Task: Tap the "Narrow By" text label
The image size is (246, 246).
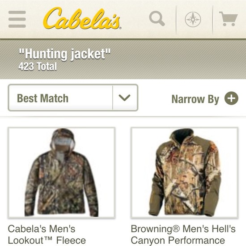Action: [x=195, y=99]
